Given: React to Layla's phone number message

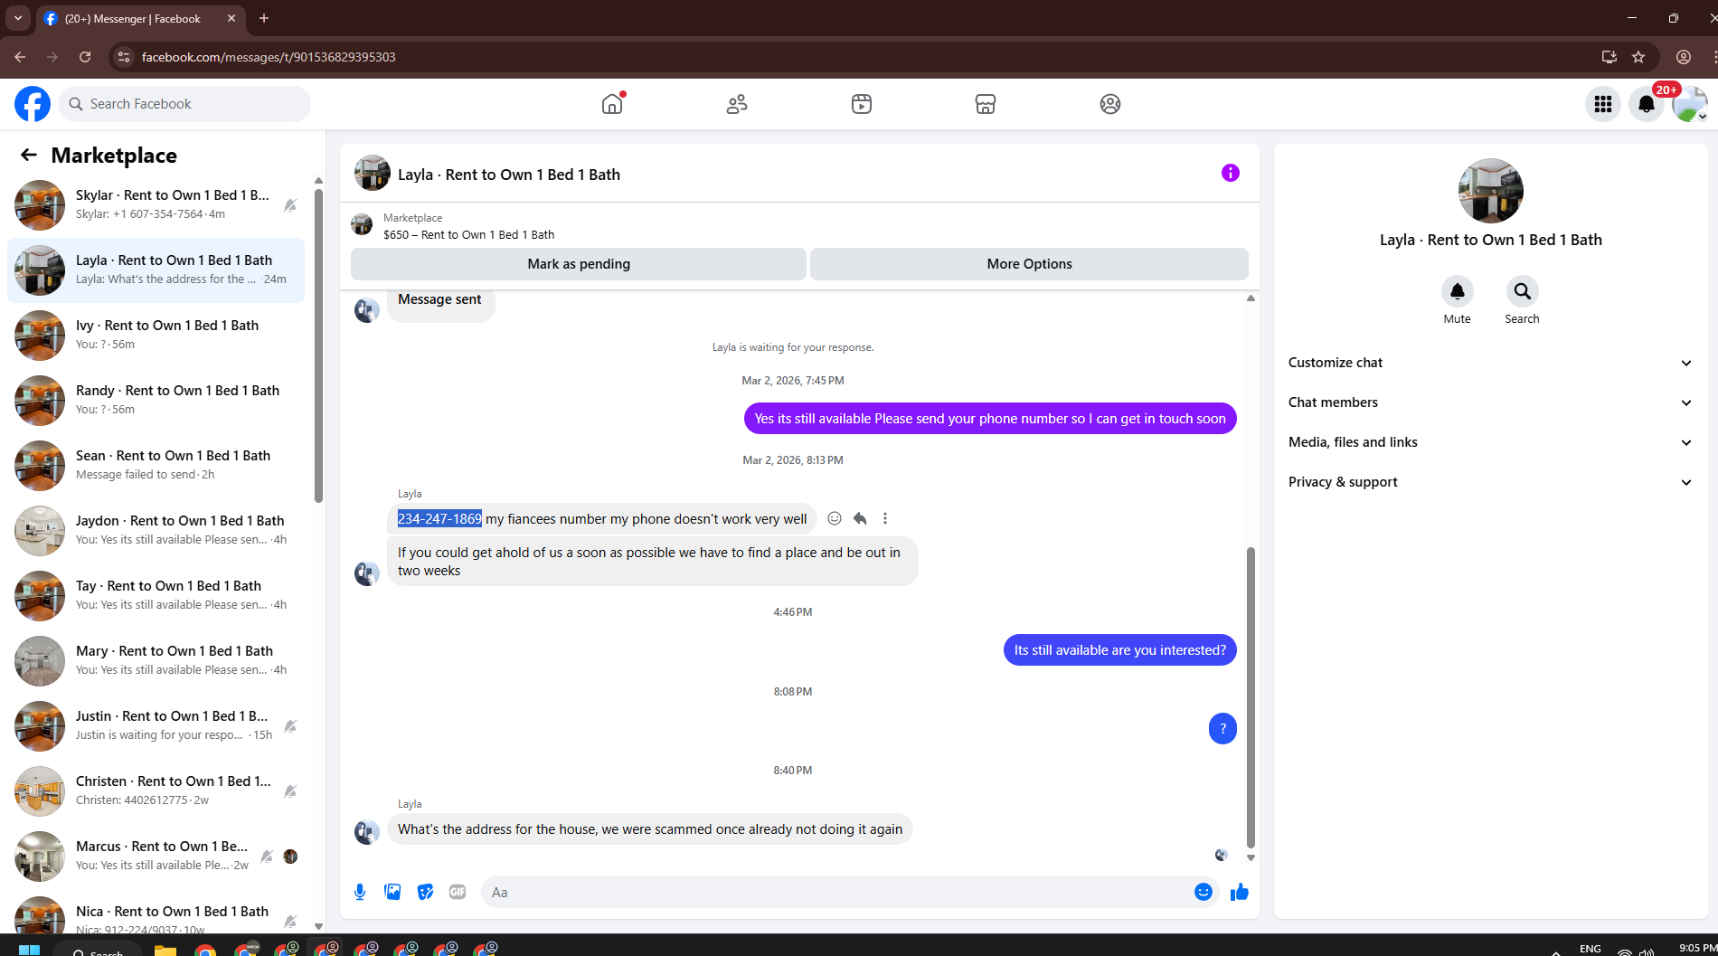Looking at the screenshot, I should [835, 518].
